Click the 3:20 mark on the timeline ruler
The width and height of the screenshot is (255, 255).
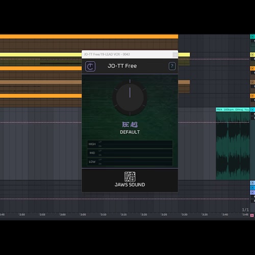[x=144, y=215]
